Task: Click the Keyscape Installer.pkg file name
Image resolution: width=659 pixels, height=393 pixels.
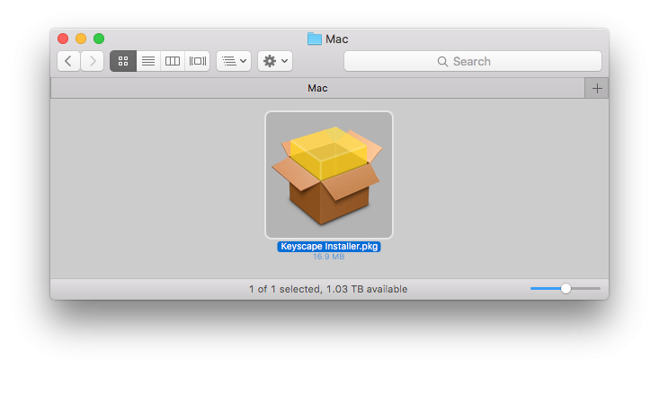Action: point(329,247)
